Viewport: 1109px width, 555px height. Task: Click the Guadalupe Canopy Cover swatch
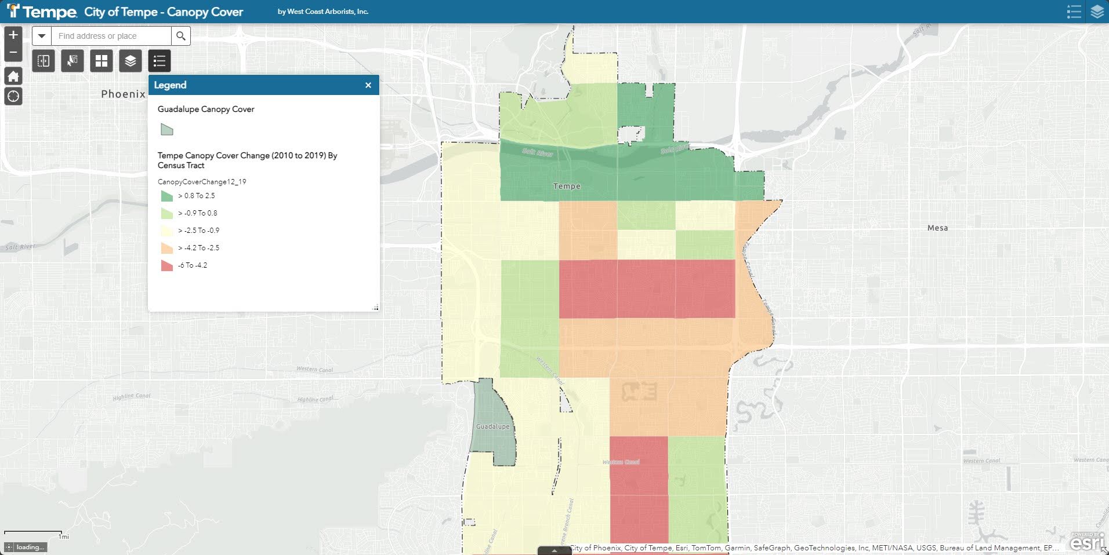coord(167,130)
